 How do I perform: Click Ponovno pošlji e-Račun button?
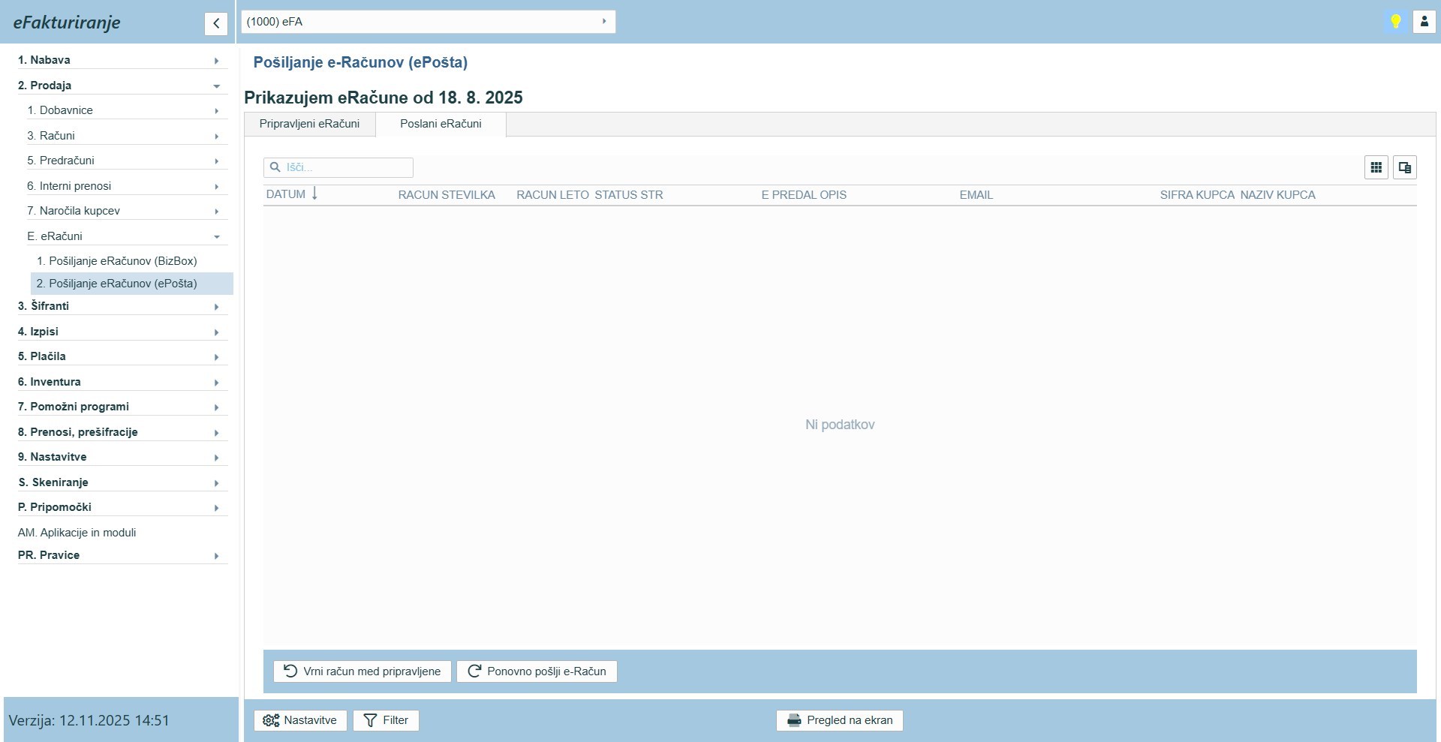pos(537,671)
